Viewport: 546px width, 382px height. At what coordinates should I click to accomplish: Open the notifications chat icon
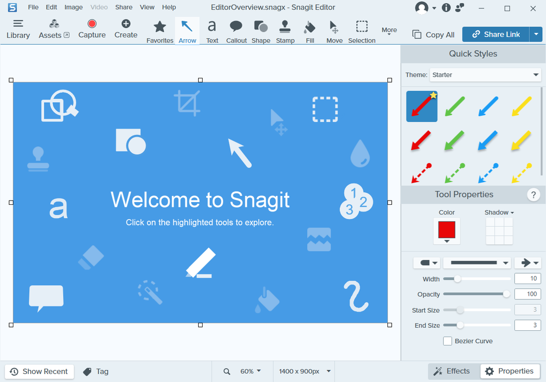460,7
